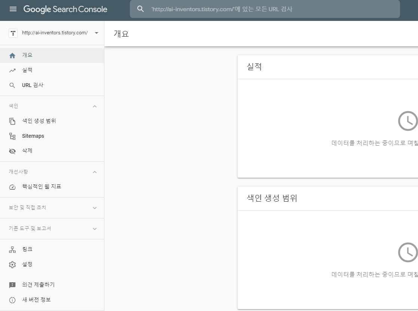Select the ai-inventors.tistory.com property name
The width and height of the screenshot is (418, 311).
click(x=55, y=33)
